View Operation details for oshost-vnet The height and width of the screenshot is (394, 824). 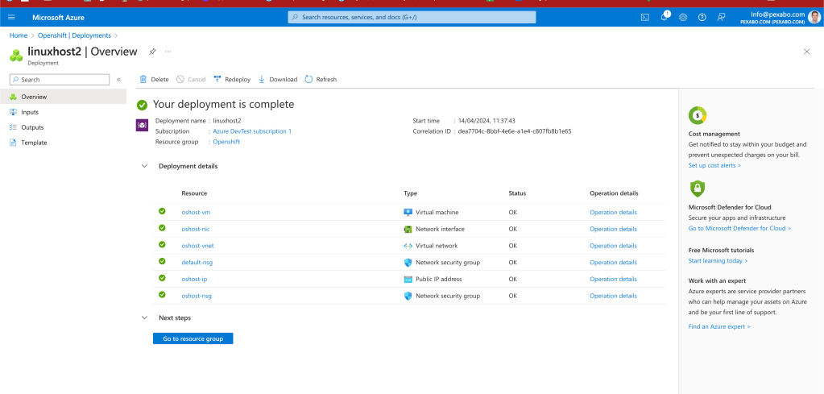(613, 245)
